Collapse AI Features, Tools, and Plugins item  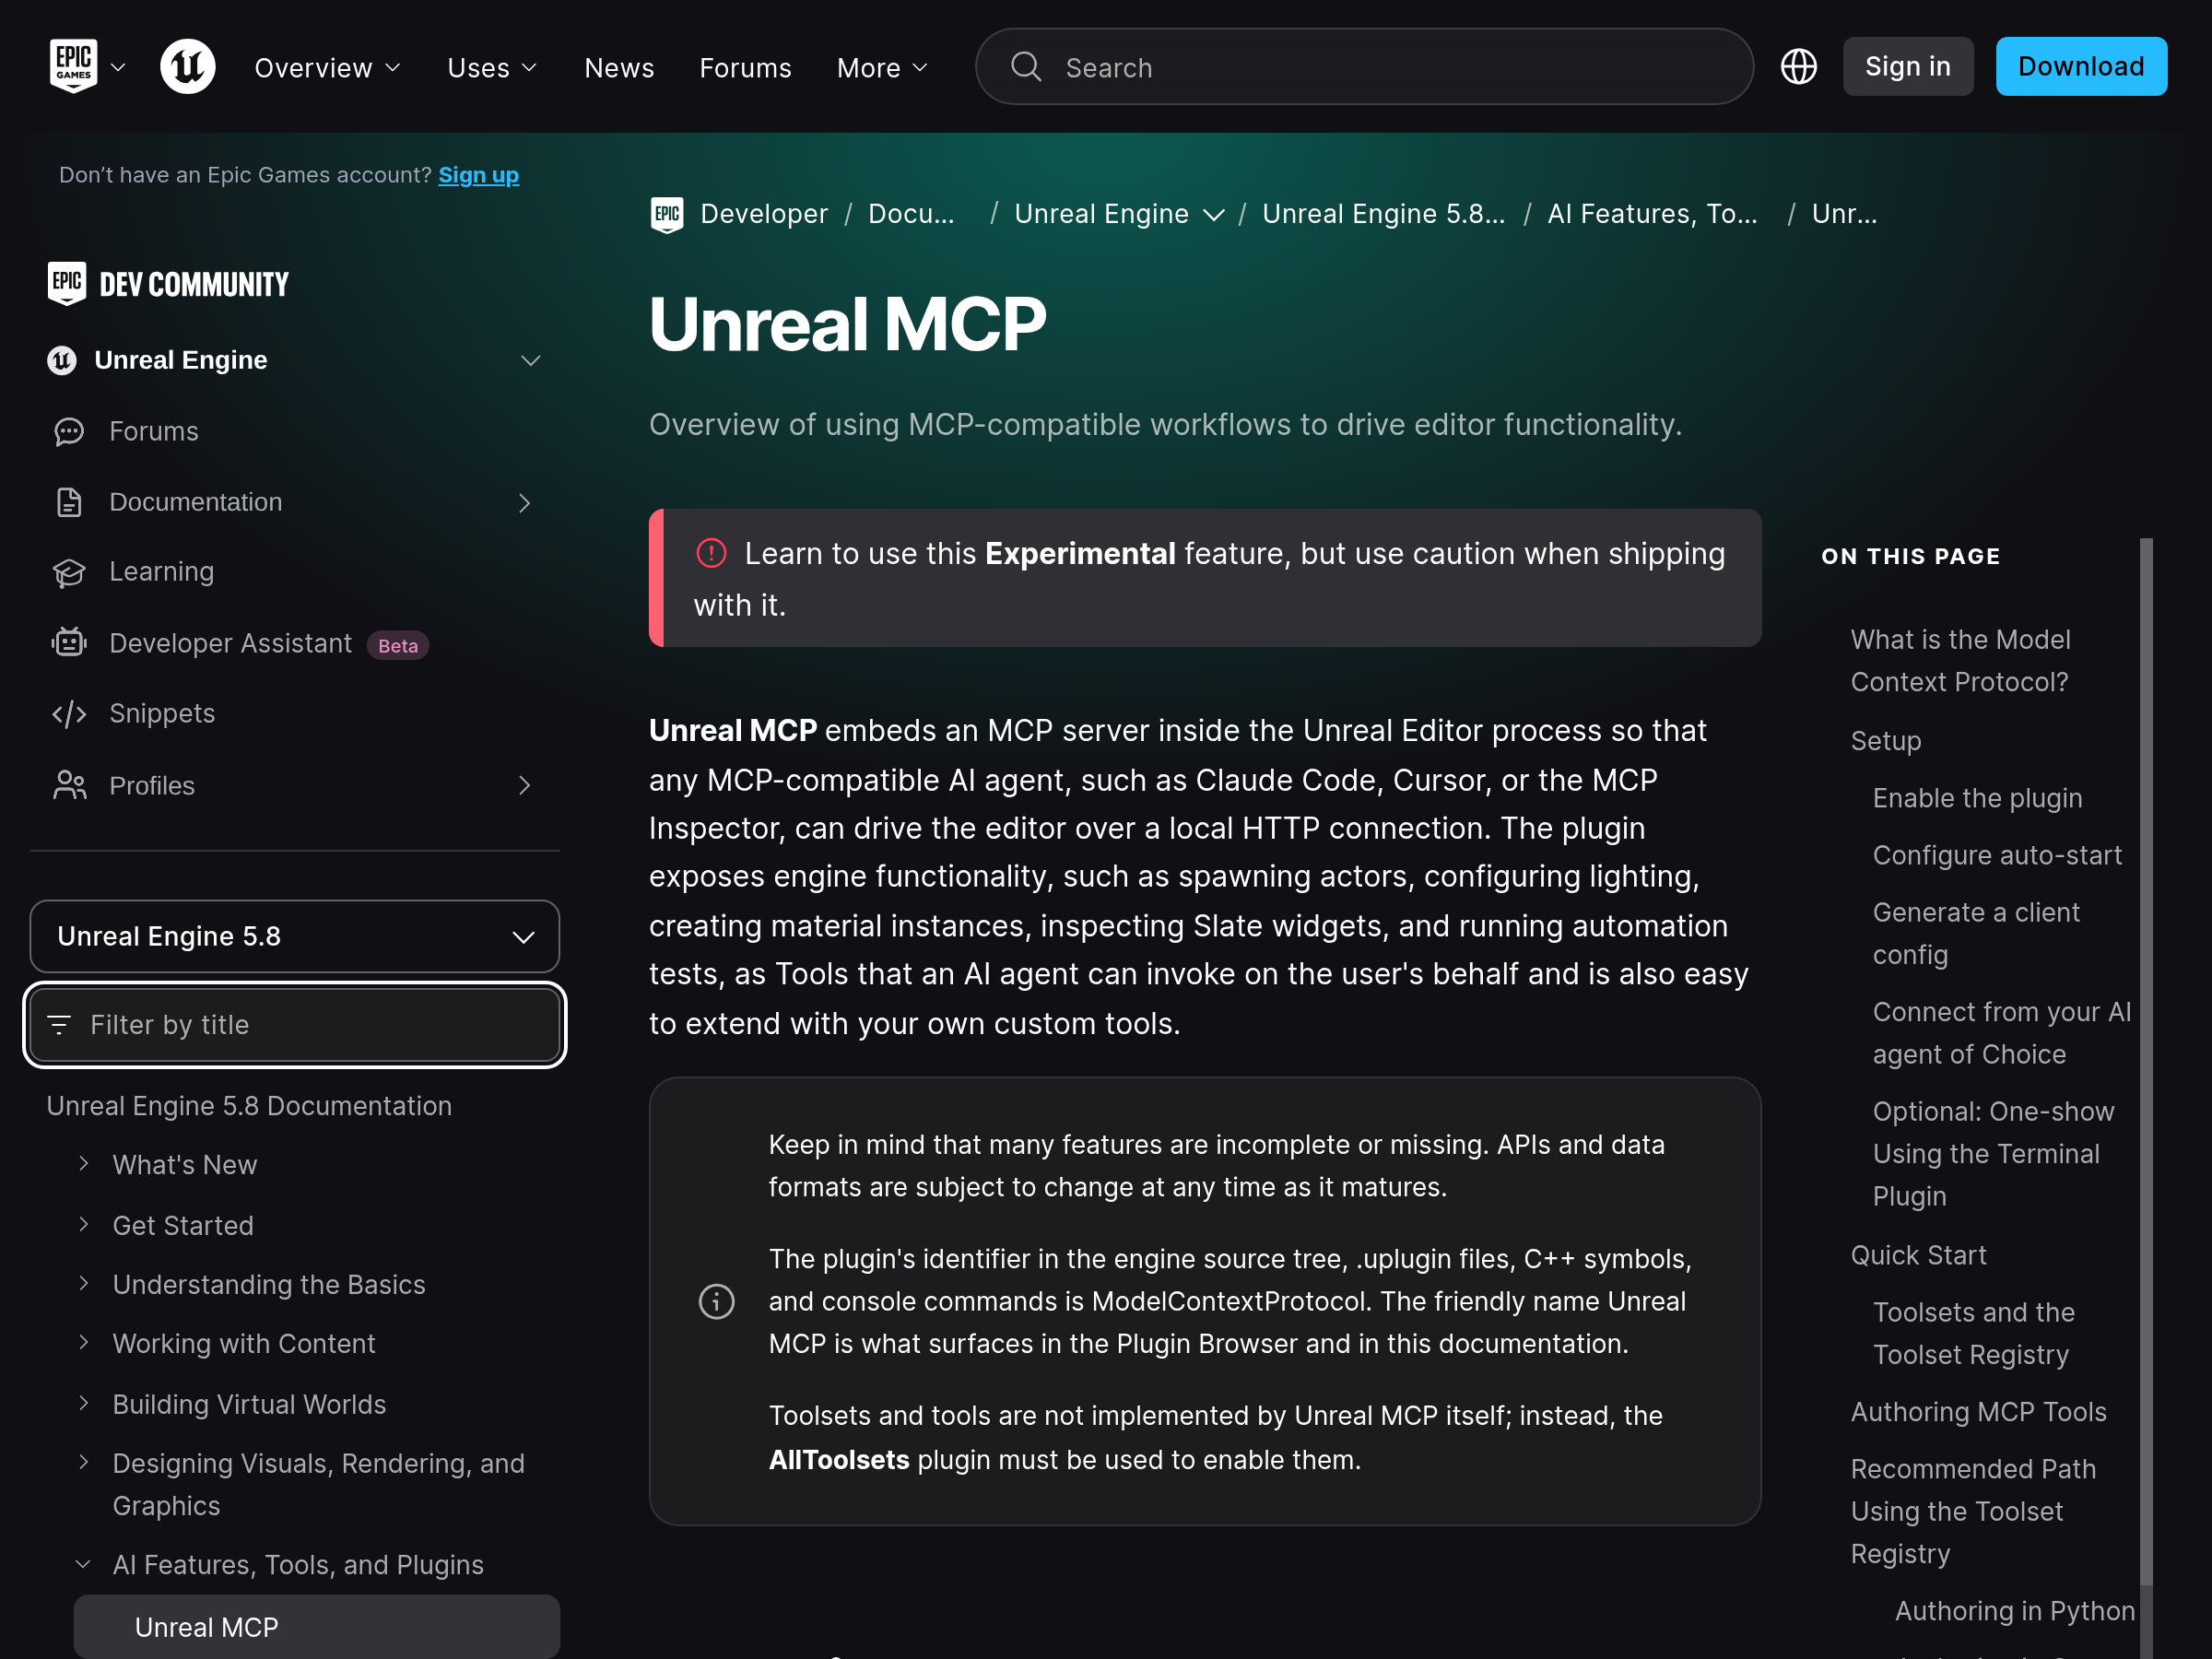(x=84, y=1564)
